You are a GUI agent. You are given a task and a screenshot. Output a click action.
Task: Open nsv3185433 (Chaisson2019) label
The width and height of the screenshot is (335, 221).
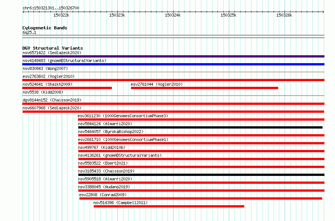click(106, 171)
